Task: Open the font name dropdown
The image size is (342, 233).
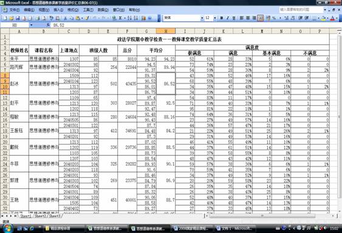Action: tap(202, 18)
